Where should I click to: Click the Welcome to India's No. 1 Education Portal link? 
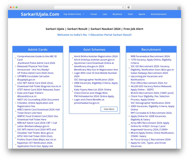[94, 35]
